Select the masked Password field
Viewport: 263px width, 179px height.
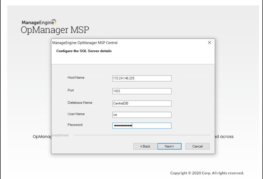142,126
